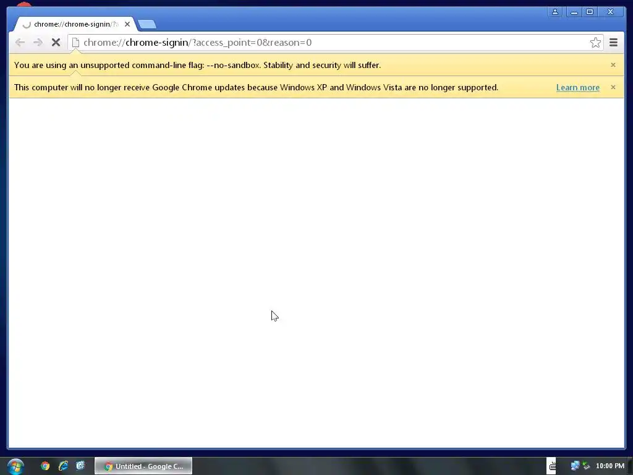Minimize the Chrome window
The width and height of the screenshot is (633, 475).
(574, 12)
